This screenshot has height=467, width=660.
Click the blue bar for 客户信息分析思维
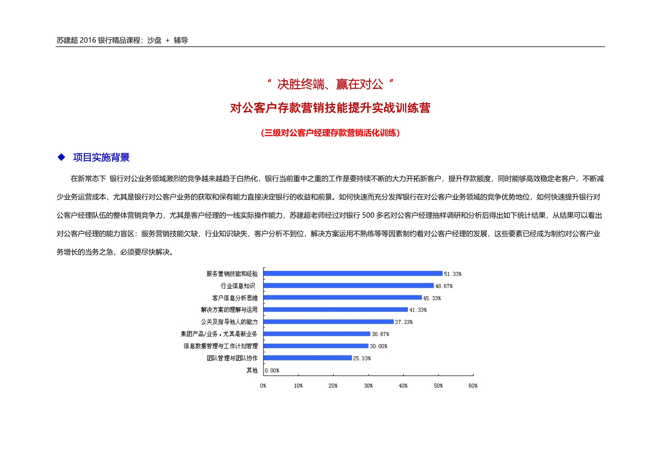point(343,298)
